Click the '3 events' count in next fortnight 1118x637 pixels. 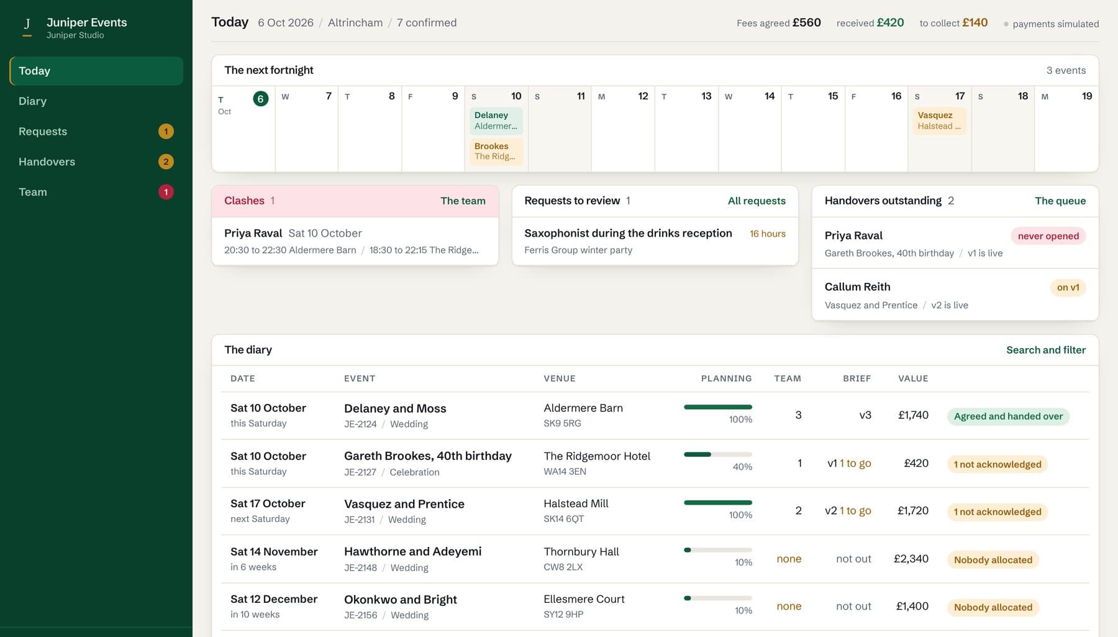pos(1066,70)
